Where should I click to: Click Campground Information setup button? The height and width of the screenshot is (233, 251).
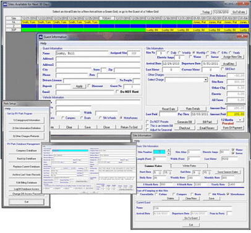[x=27, y=120]
